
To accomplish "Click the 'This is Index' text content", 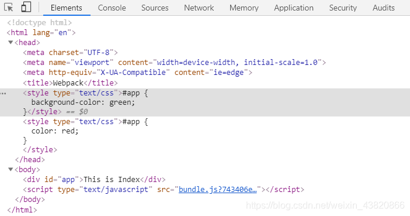I will tap(112, 180).
